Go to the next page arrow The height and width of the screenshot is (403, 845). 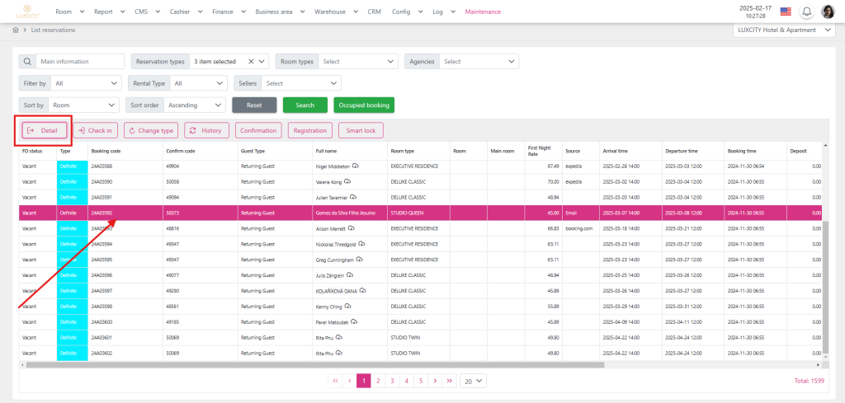434,381
